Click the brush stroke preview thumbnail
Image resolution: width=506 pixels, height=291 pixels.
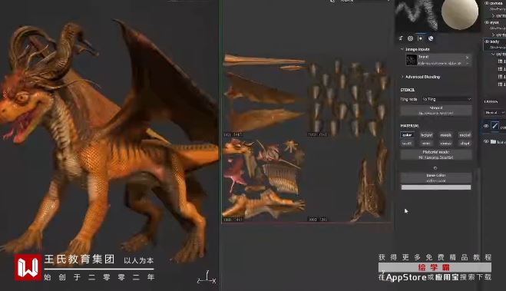coord(417,15)
